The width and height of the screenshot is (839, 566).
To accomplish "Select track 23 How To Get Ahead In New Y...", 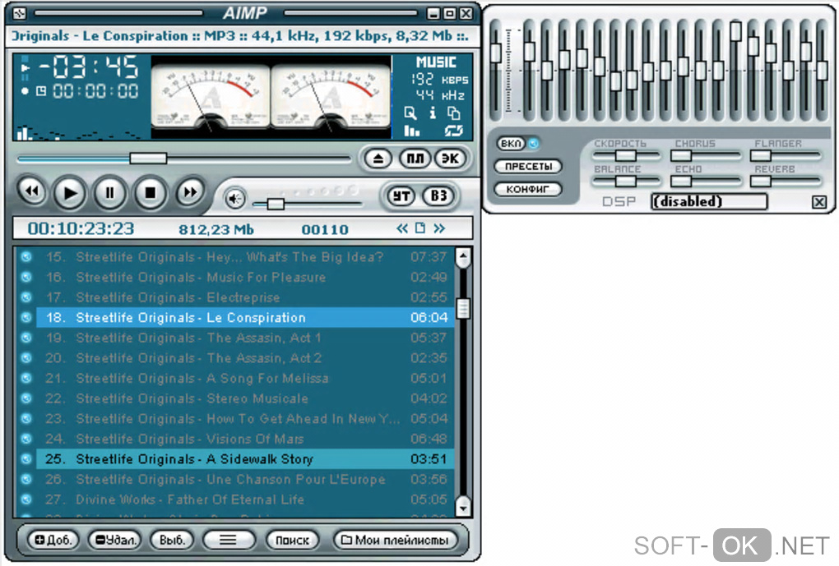I will [245, 418].
